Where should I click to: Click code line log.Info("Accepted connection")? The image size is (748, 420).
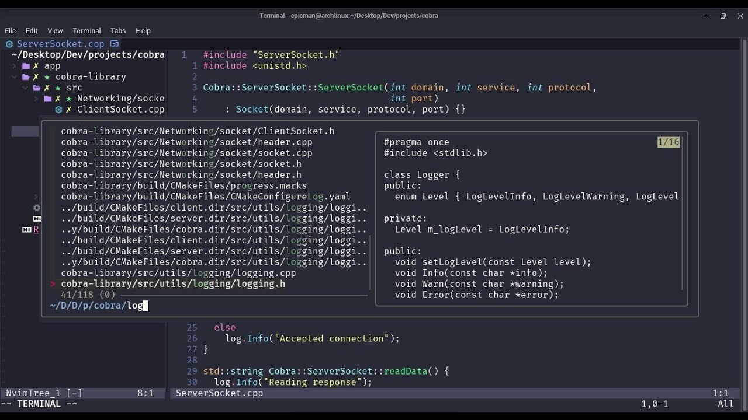pyautogui.click(x=313, y=339)
